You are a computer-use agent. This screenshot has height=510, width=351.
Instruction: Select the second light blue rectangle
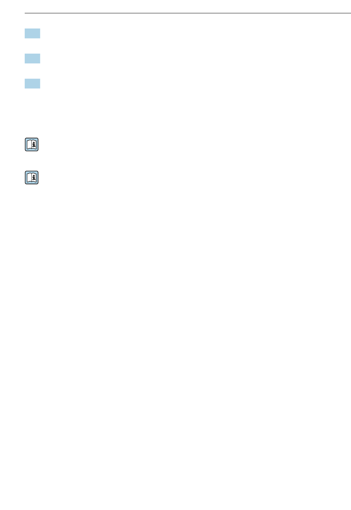click(x=33, y=58)
